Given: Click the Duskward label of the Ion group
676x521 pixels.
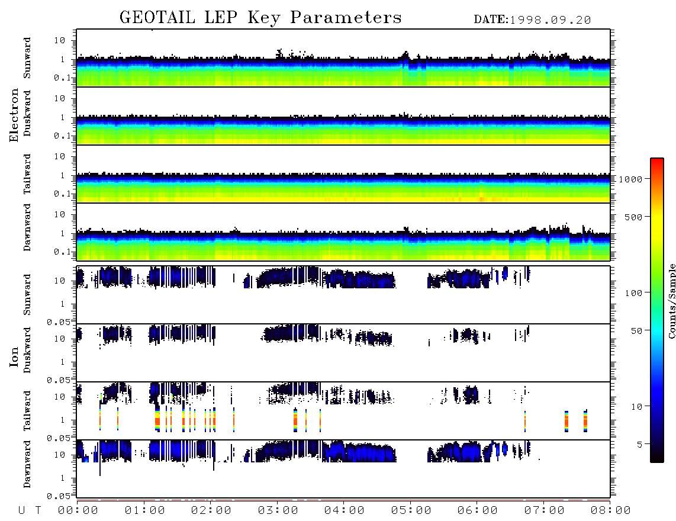Looking at the screenshot, I should click(27, 350).
